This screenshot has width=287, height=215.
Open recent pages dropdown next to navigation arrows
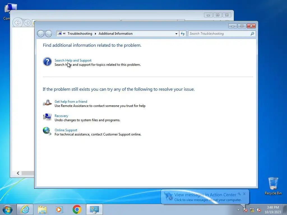[x=54, y=34]
